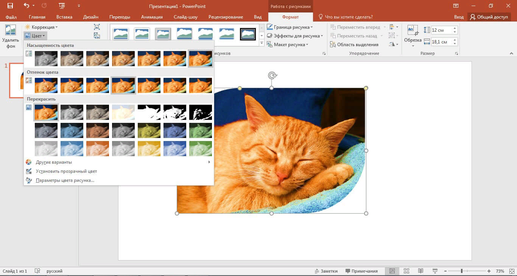This screenshot has width=517, height=276.
Task: Switch to the Transitions (Переходы) tab
Action: [x=120, y=17]
